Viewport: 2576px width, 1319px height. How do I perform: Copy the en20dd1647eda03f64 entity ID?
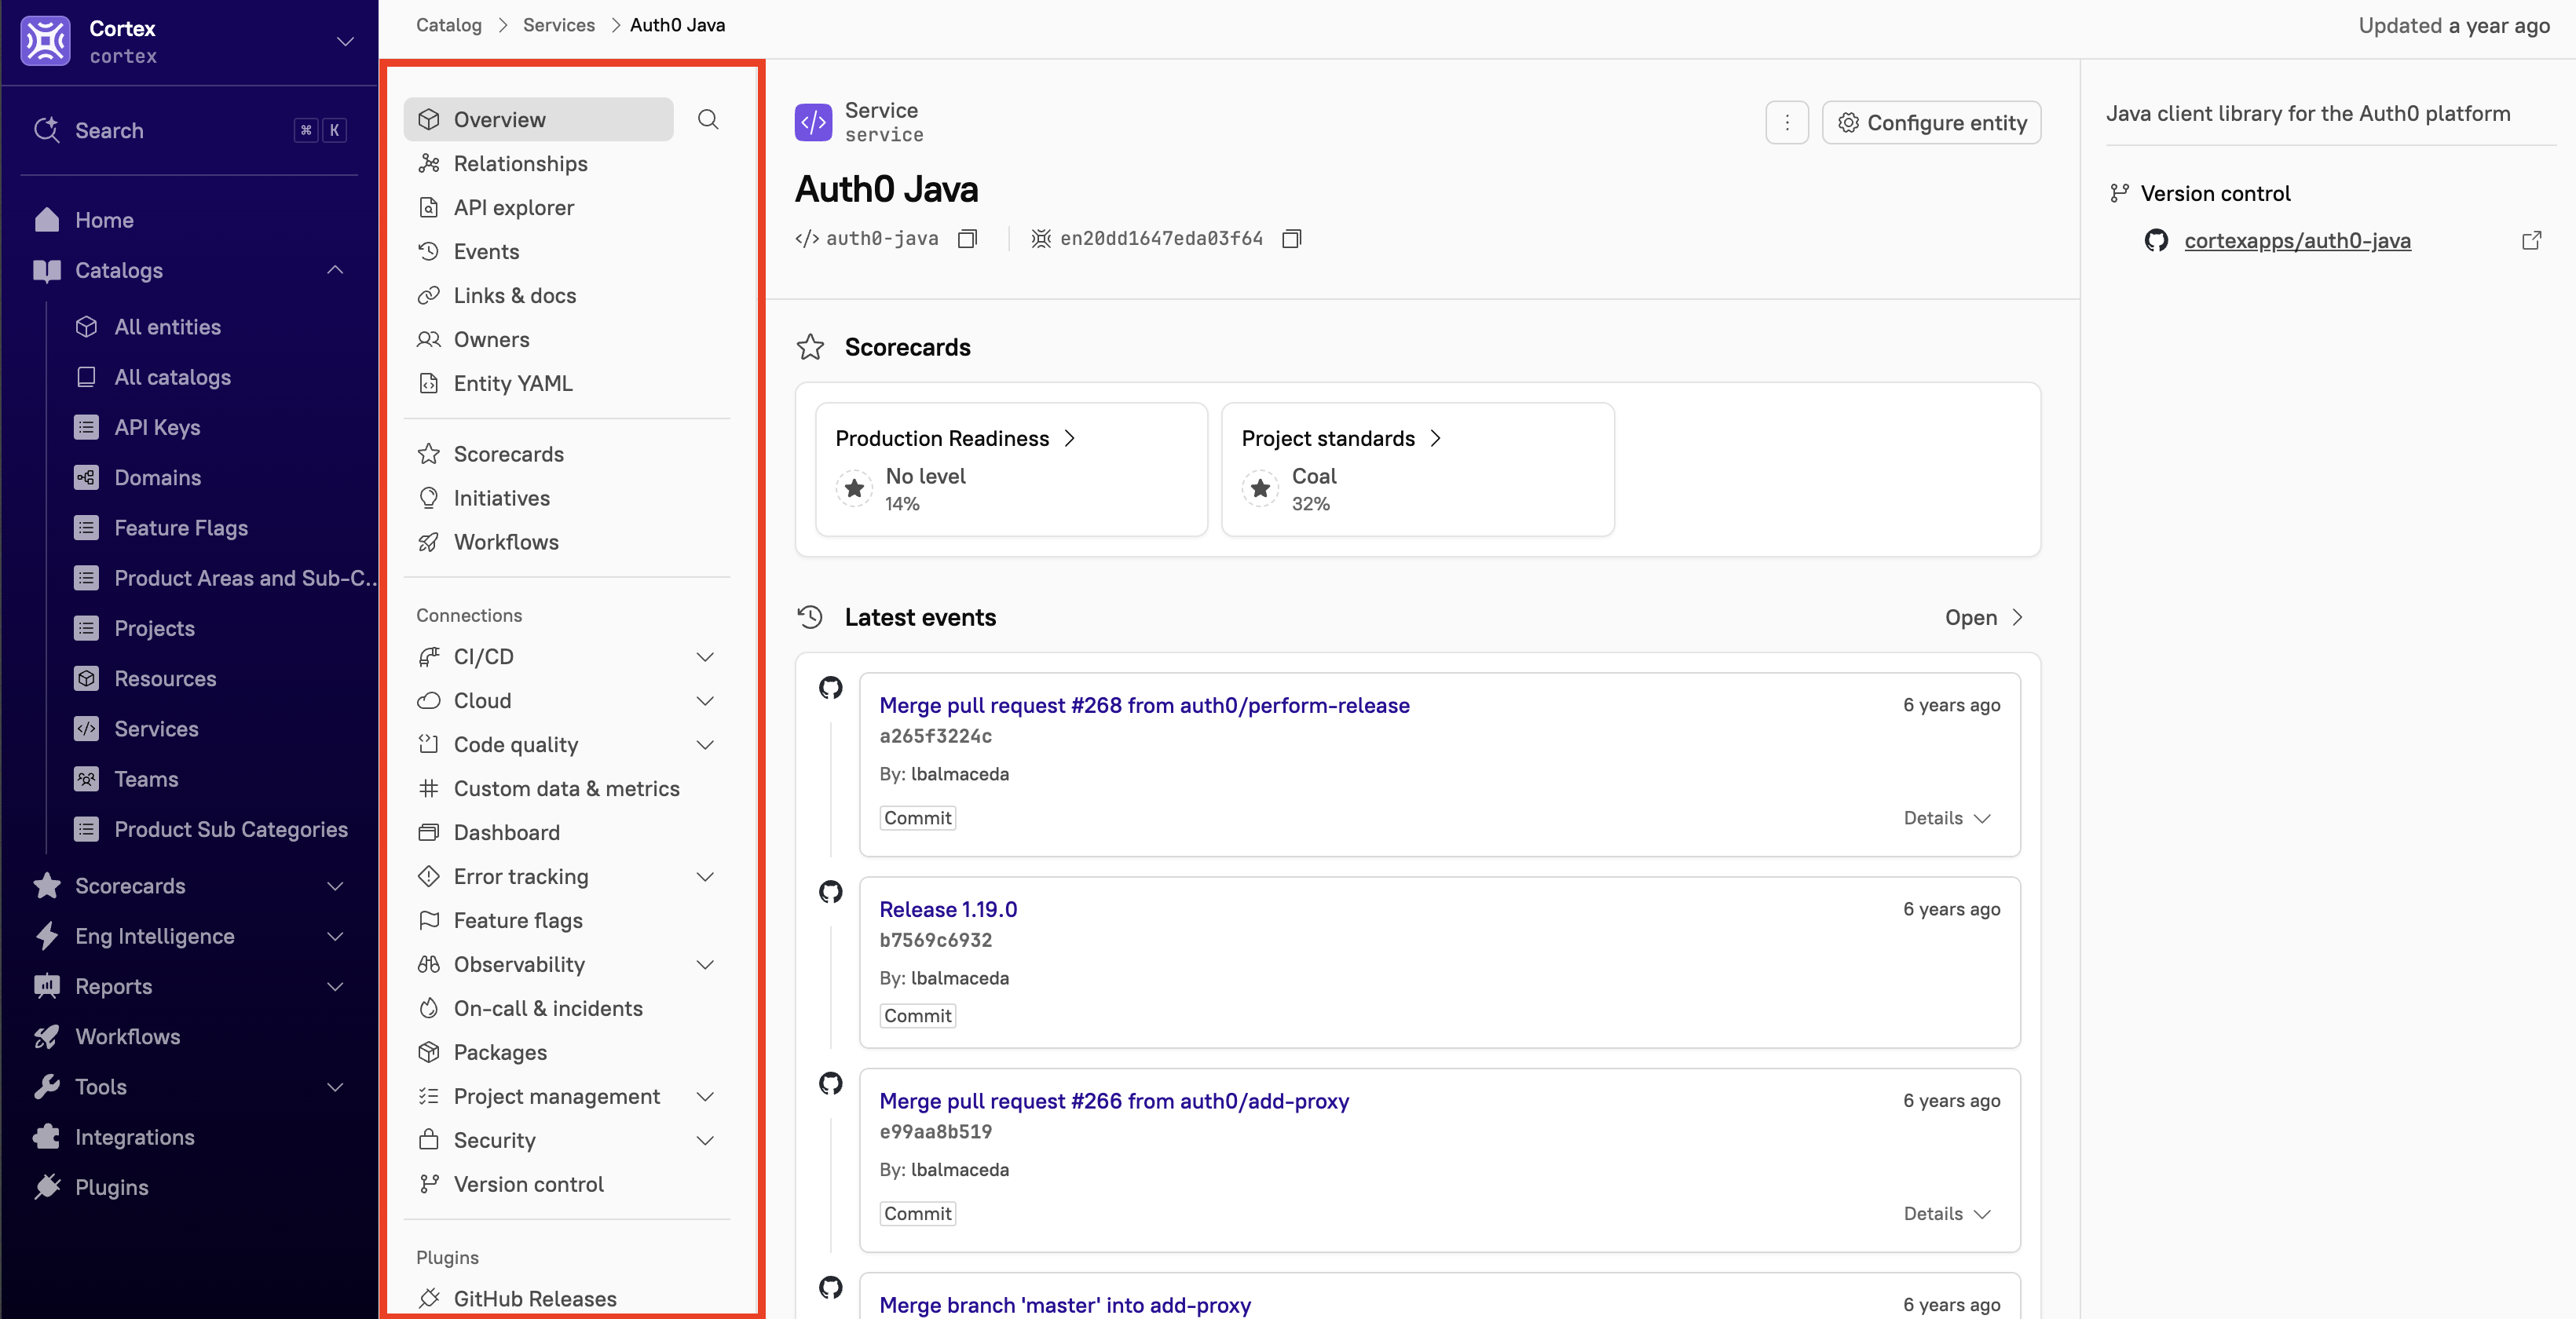coord(1291,238)
